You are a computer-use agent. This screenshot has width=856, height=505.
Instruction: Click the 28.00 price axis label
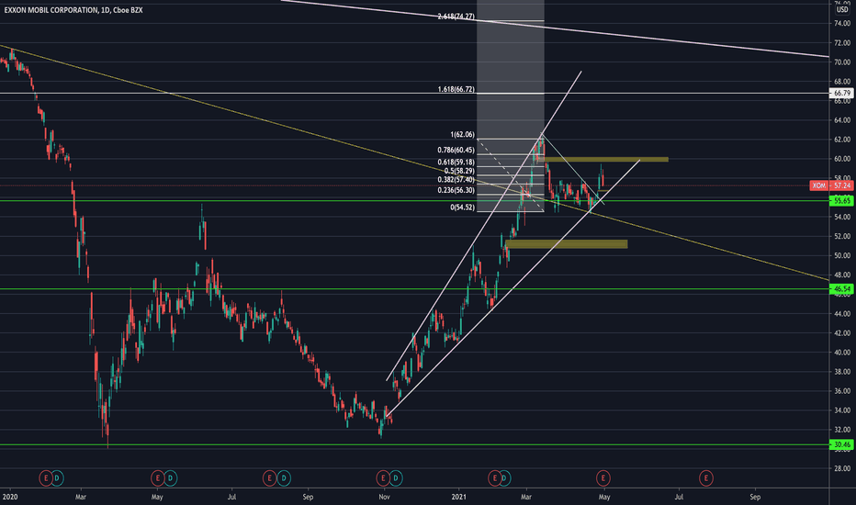point(841,468)
